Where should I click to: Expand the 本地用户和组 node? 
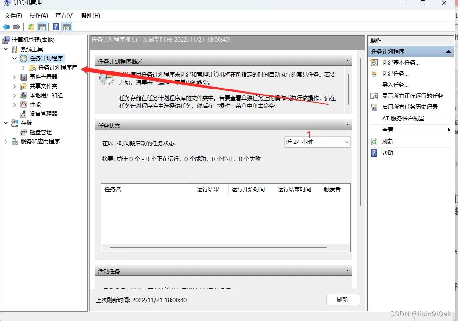(x=15, y=95)
